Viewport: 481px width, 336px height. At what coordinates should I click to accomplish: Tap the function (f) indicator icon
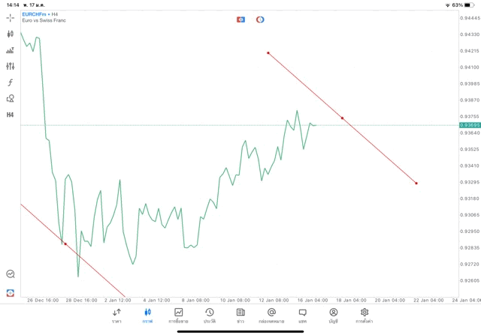(10, 83)
